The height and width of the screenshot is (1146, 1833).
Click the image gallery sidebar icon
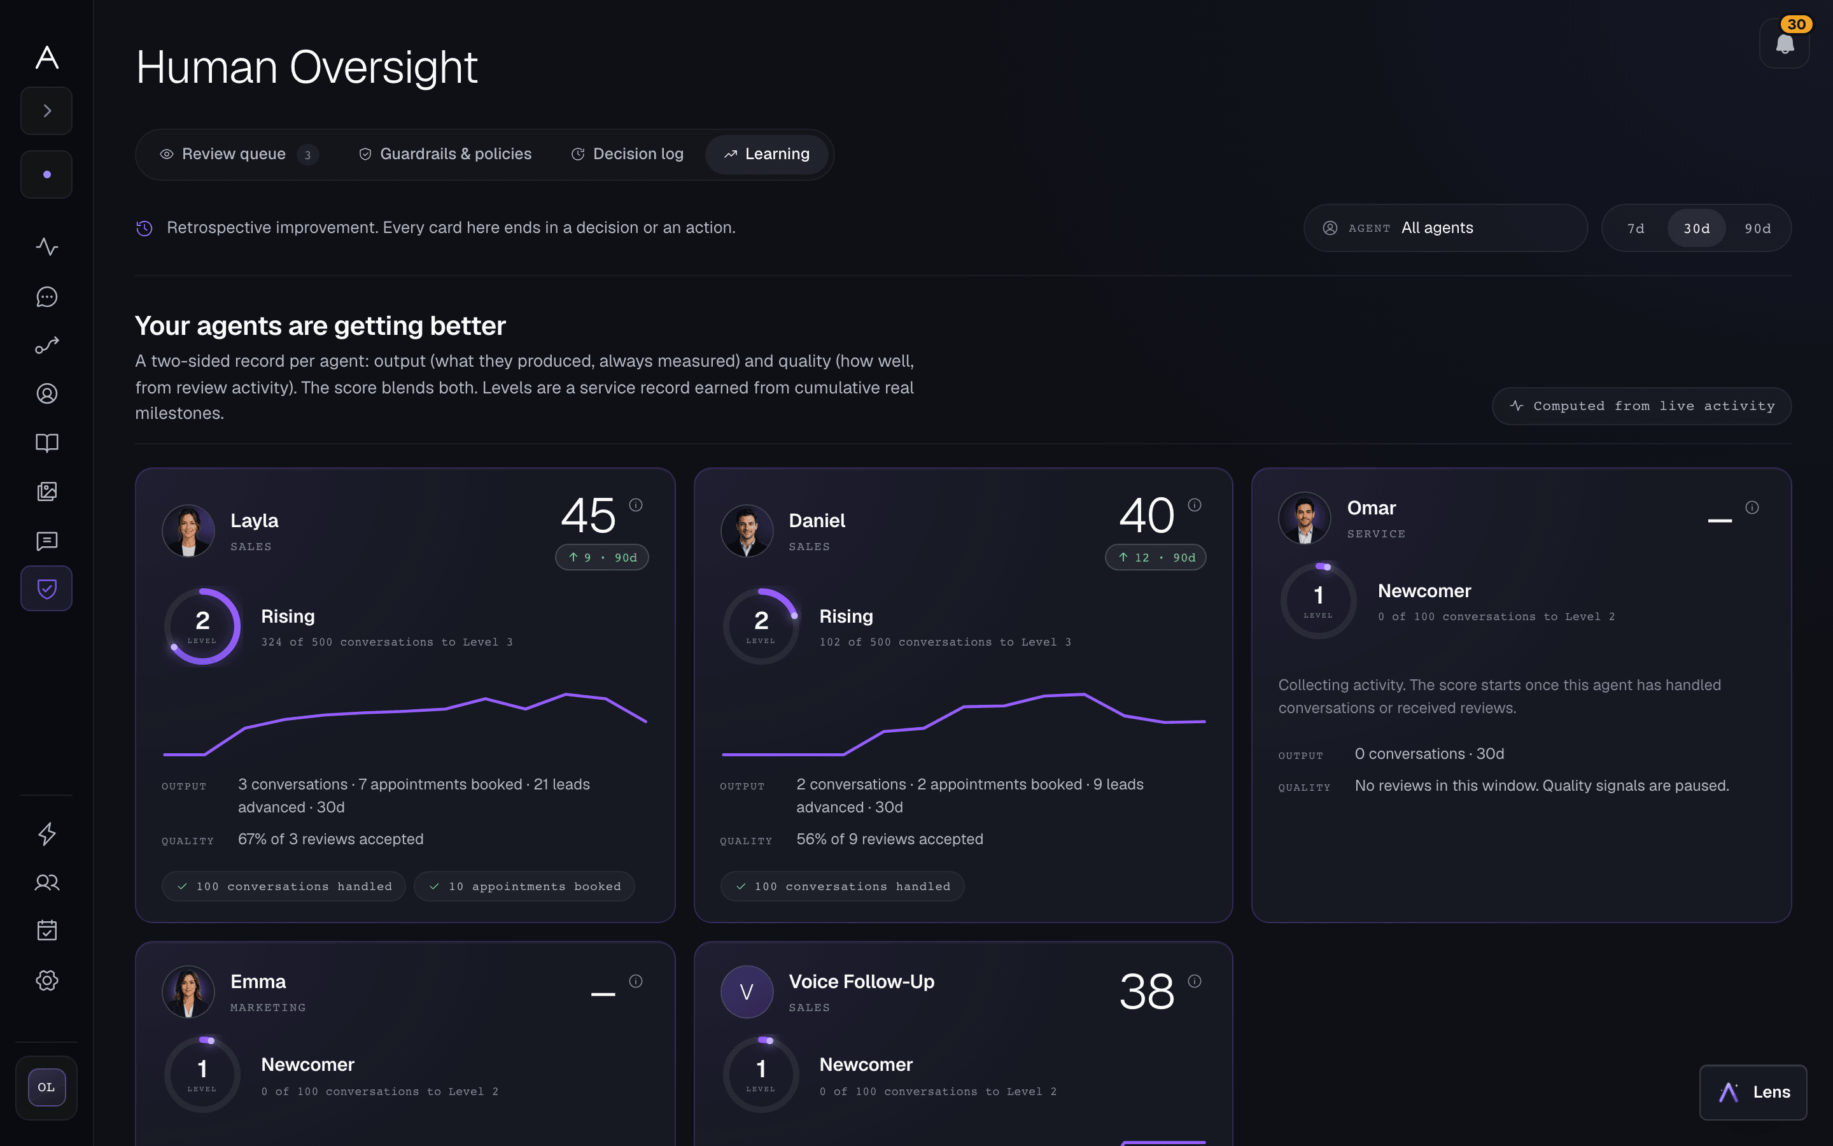[x=47, y=491]
